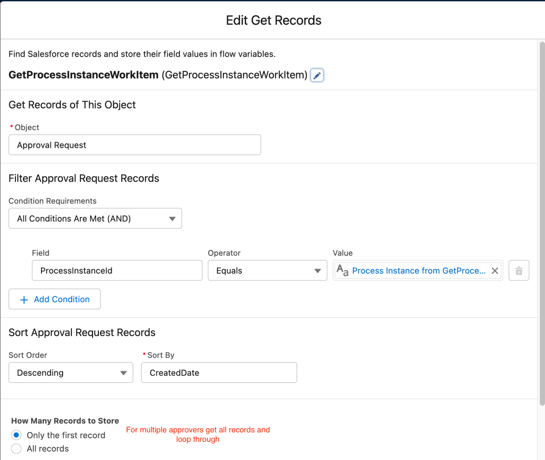Image resolution: width=545 pixels, height=460 pixels.
Task: Click the Add Condition button
Action: (54, 299)
